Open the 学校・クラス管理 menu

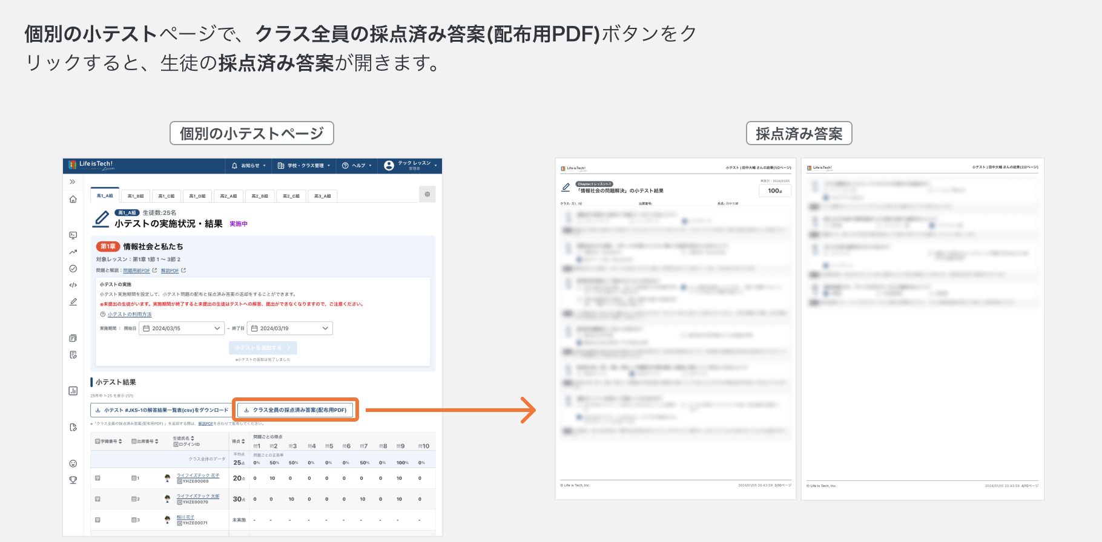304,165
